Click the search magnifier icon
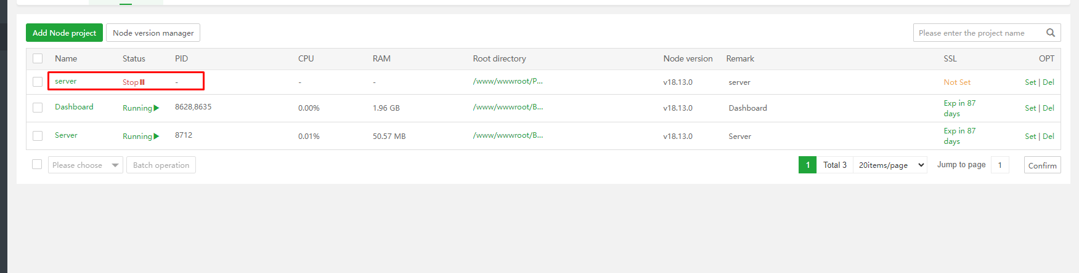Viewport: 1079px width, 273px height. 1051,33
